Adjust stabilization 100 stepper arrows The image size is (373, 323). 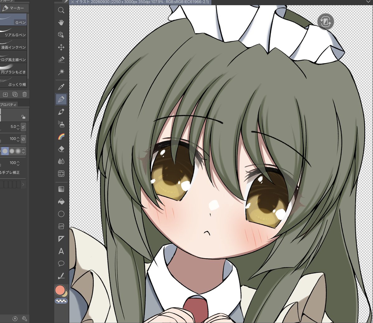(18, 163)
